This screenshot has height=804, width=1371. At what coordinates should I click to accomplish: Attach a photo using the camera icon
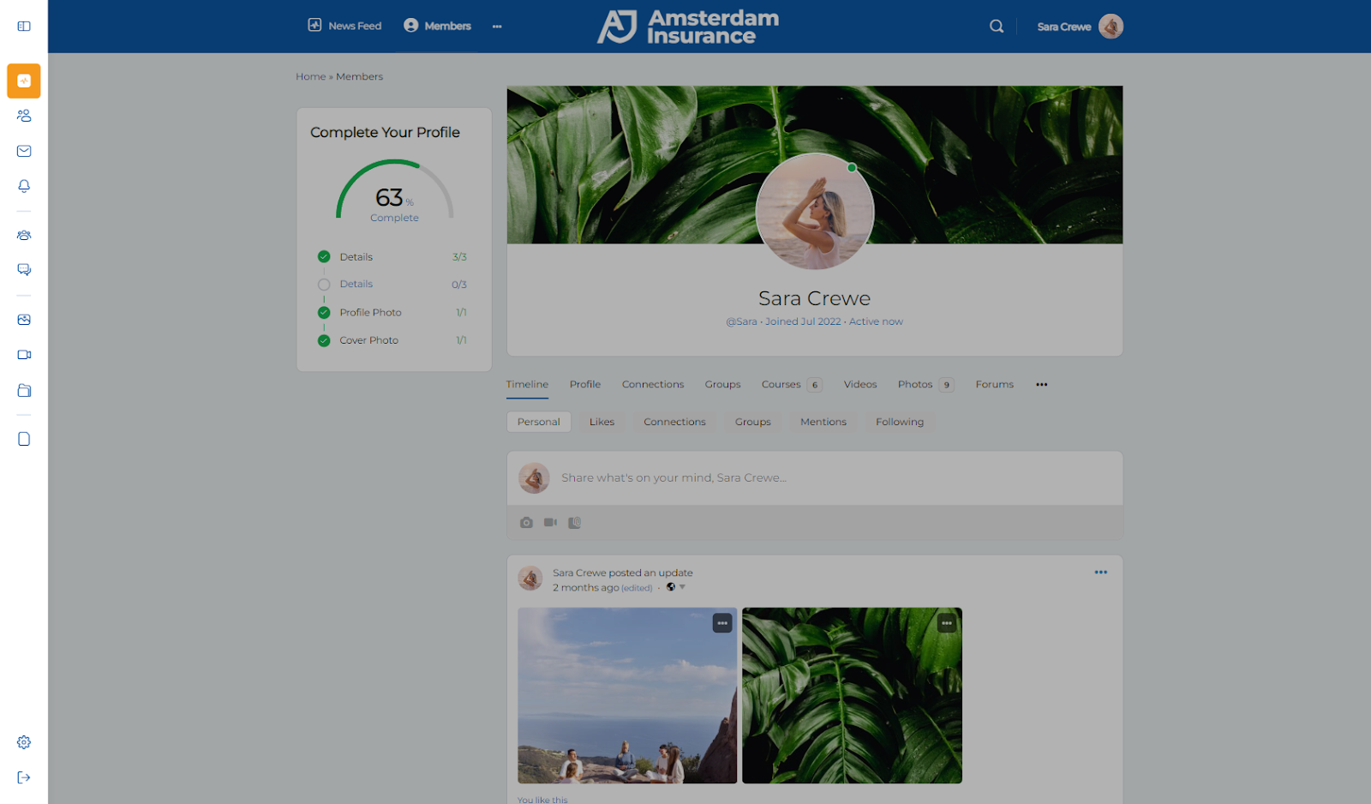coord(526,522)
